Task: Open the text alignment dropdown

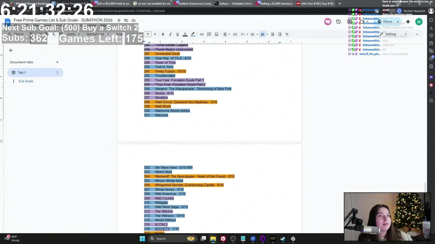Action: [x=226, y=34]
